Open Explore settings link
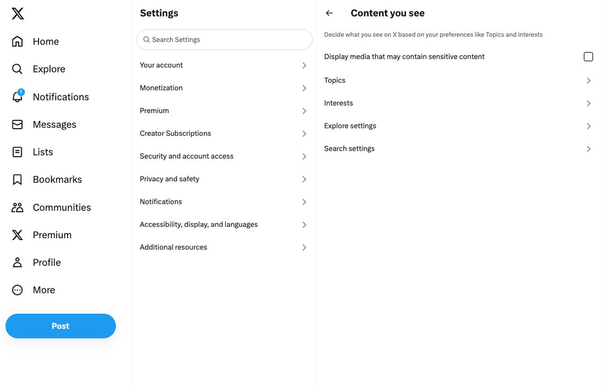 (x=350, y=126)
